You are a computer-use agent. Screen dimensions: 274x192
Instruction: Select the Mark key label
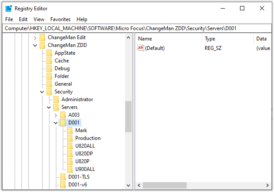click(x=81, y=130)
